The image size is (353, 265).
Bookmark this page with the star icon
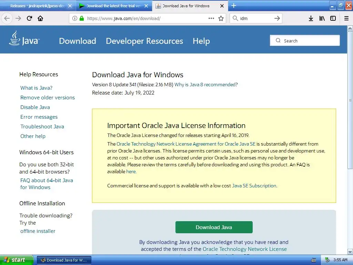tap(221, 18)
